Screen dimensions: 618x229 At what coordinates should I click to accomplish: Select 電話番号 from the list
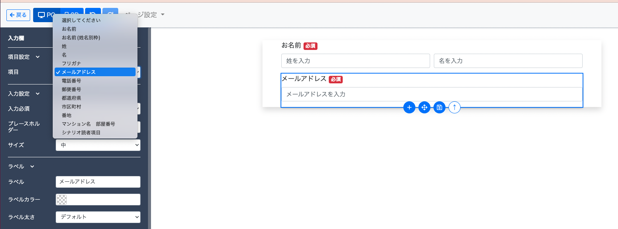72,81
